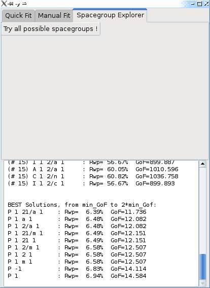Click the GoF=11.736 value
Screen dimensions: 210x288
point(128,212)
